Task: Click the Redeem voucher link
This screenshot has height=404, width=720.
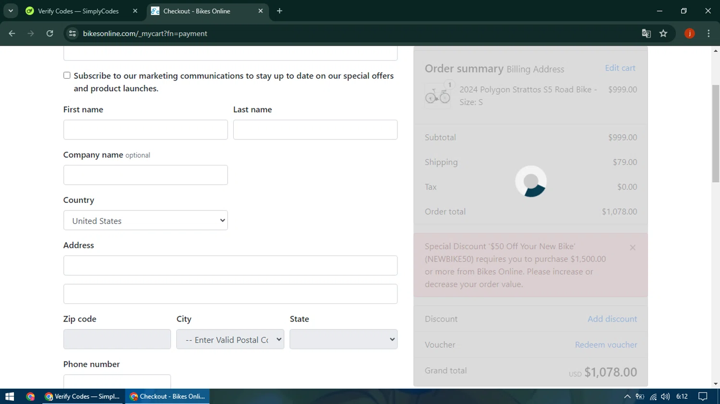Action: click(606, 345)
